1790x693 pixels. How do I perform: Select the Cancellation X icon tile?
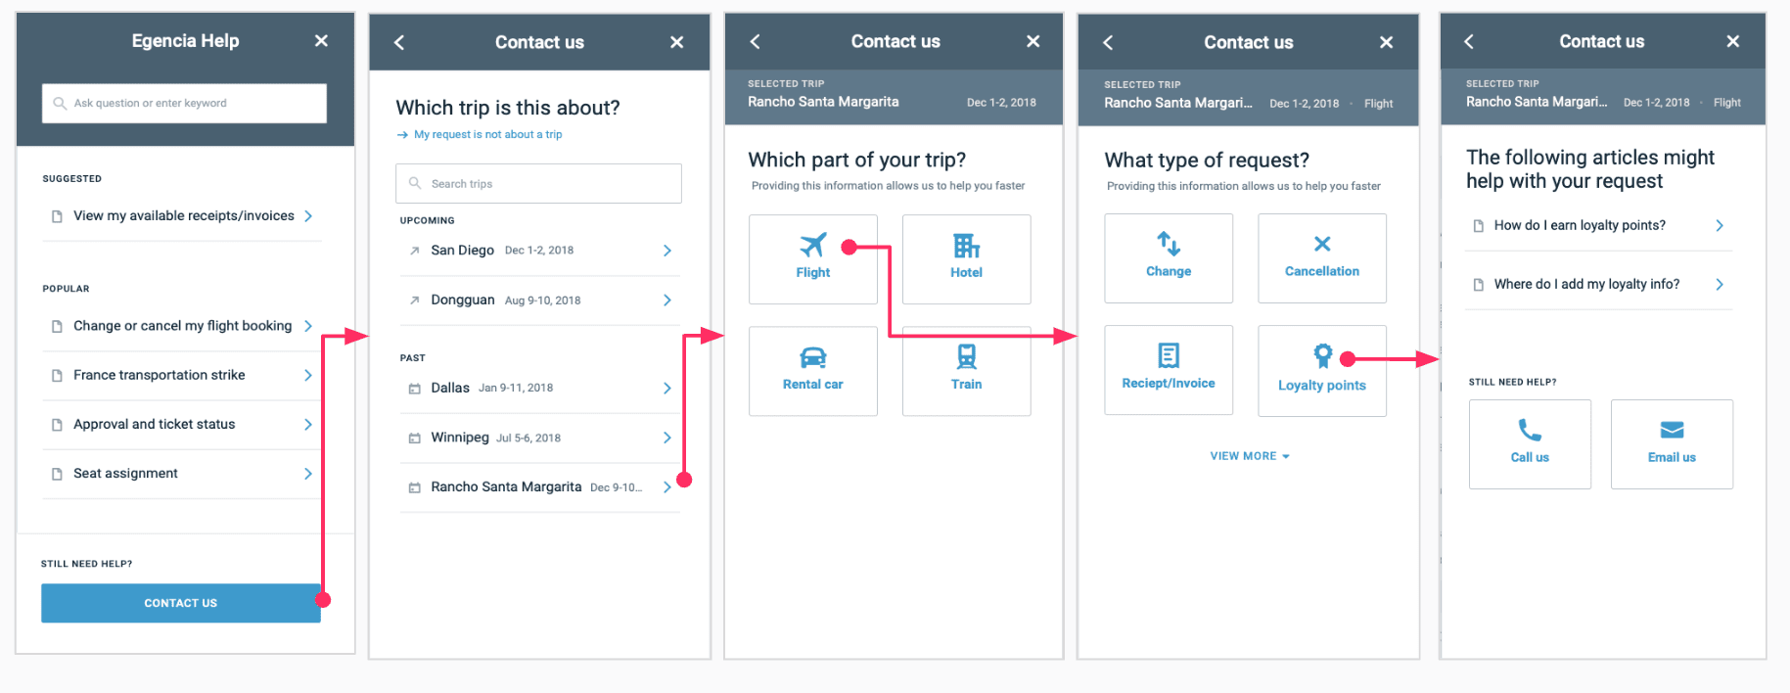(x=1322, y=258)
